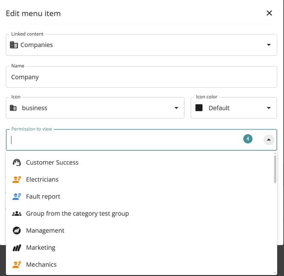Expand the Icon business dropdown arrow
The image size is (284, 276).
point(176,108)
